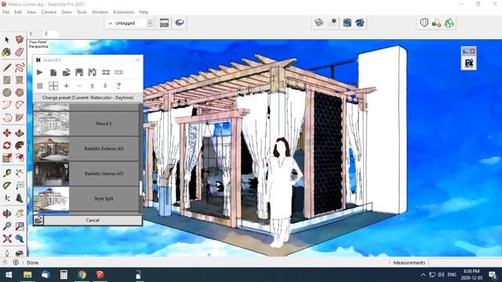Save SketchFX effect with floppy icon
Viewport: 502px width, 282px height.
pos(79,73)
